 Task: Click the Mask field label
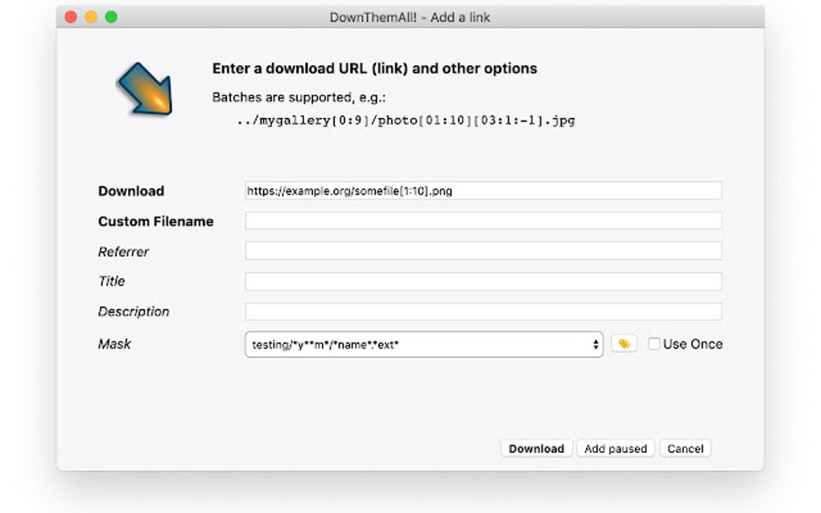click(x=114, y=343)
